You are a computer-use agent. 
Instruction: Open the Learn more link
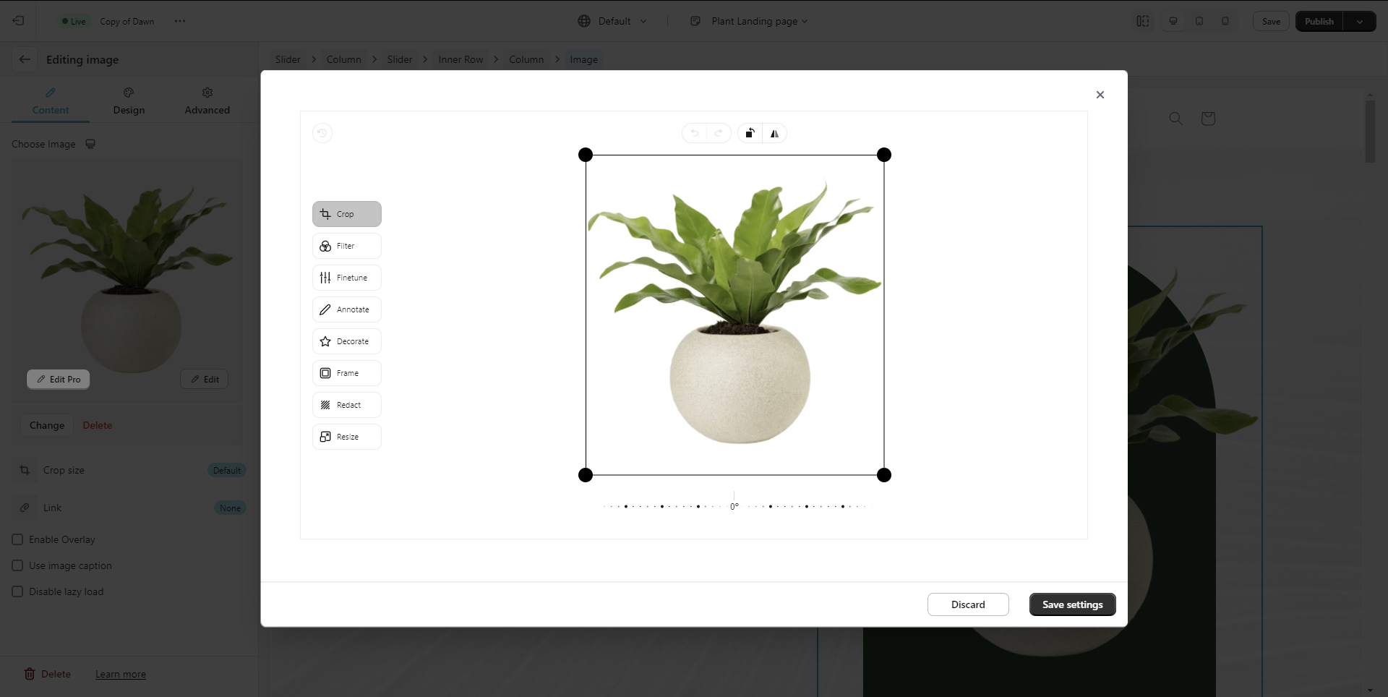pyautogui.click(x=121, y=674)
